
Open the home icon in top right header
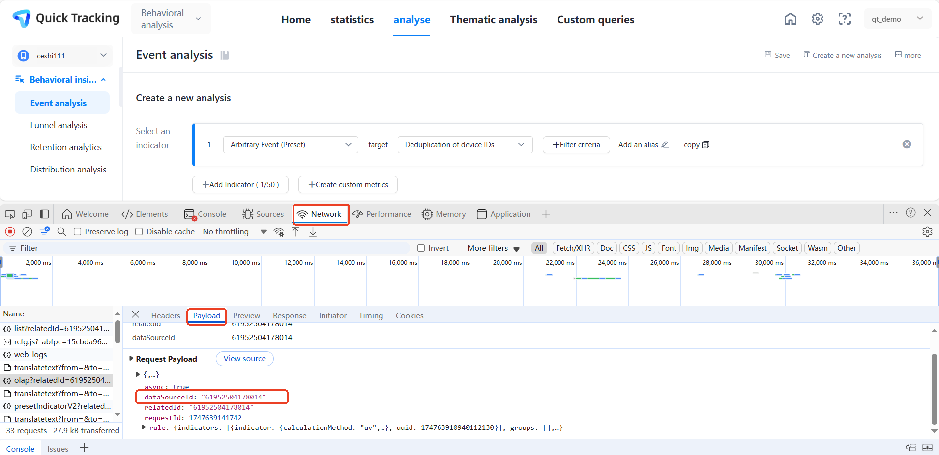tap(791, 19)
